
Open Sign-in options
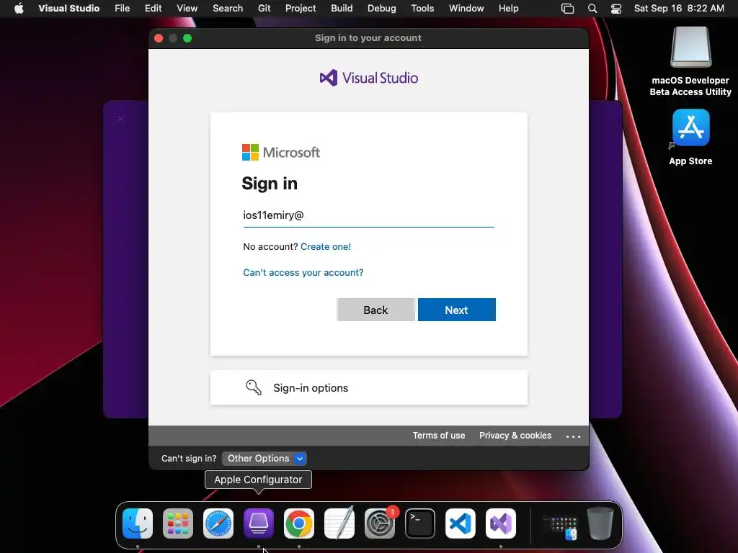(x=369, y=387)
